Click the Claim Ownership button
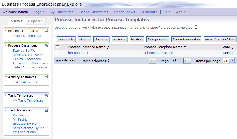 pos(186,39)
